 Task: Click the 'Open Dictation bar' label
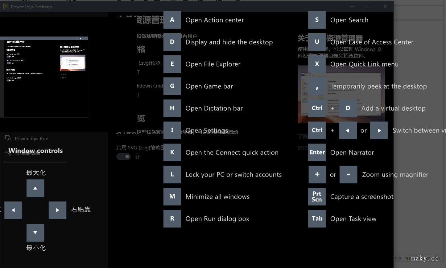coord(214,108)
